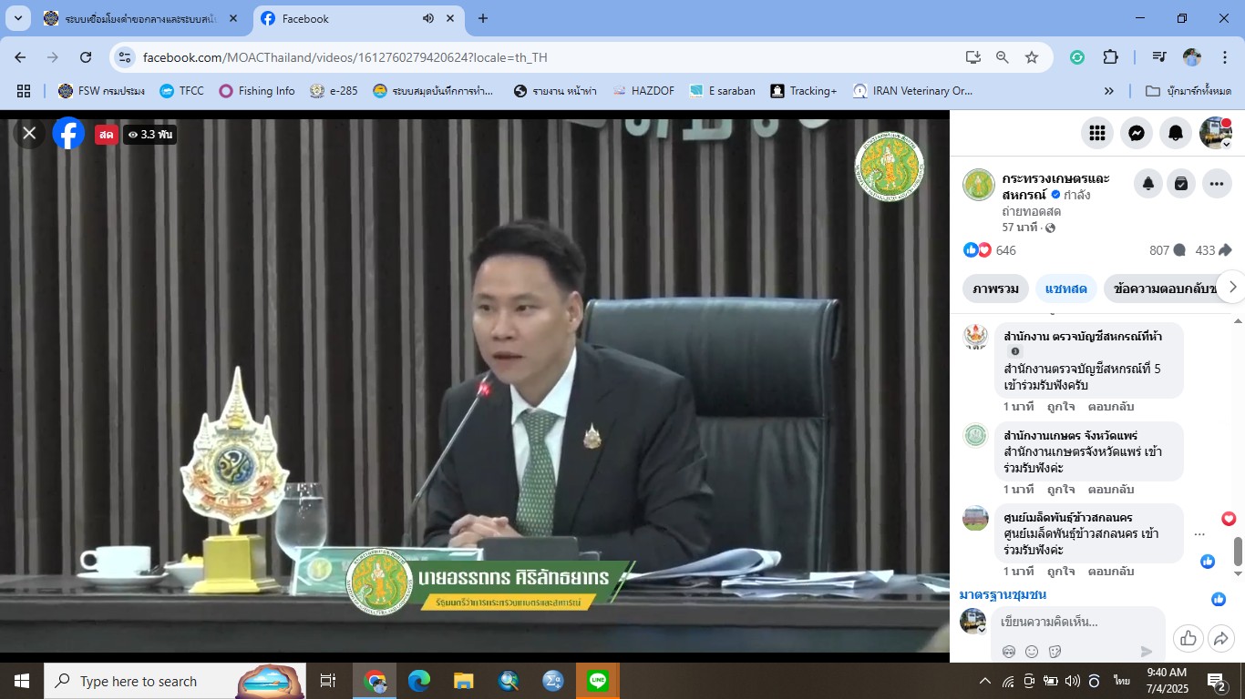Mute audio on Facebook tab
The width and height of the screenshot is (1245, 699).
click(428, 18)
